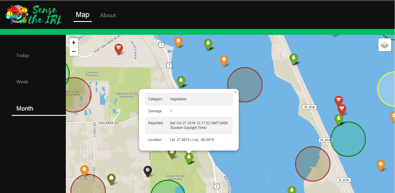Screen dimensions: 395x193
Task: Select orange trash marker nearest US 1 shield
Action: click(x=178, y=42)
